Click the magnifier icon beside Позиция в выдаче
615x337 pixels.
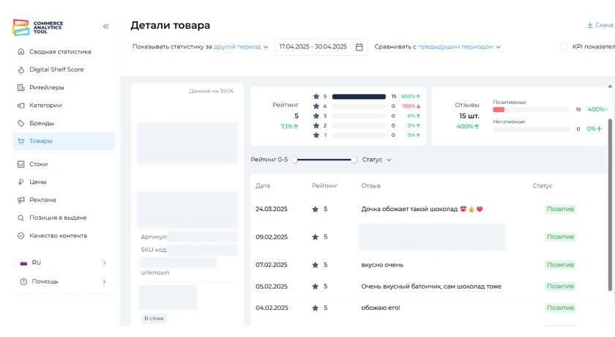tap(20, 218)
